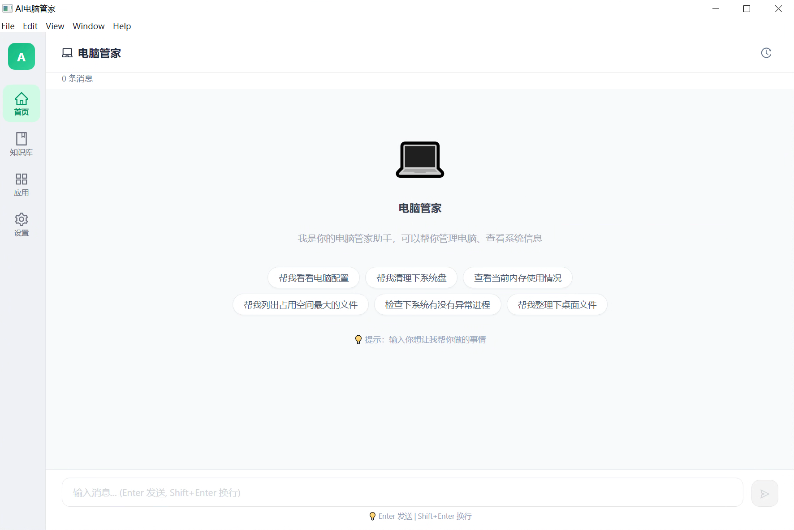Viewport: 794px width, 530px height.
Task: Open the File menu
Action: point(8,26)
